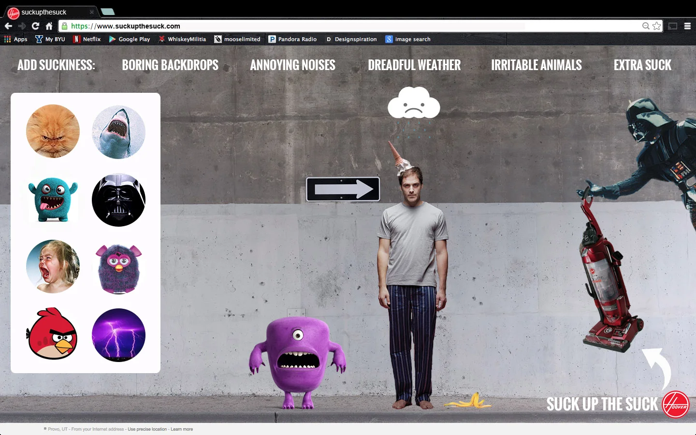Click the purple one-eyed monster character
The height and width of the screenshot is (435, 696).
(297, 362)
